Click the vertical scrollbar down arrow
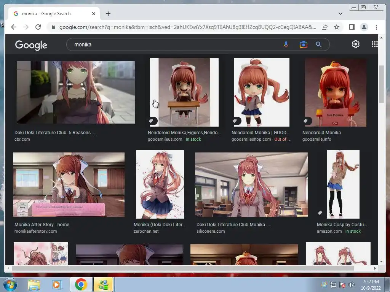 click(x=381, y=262)
